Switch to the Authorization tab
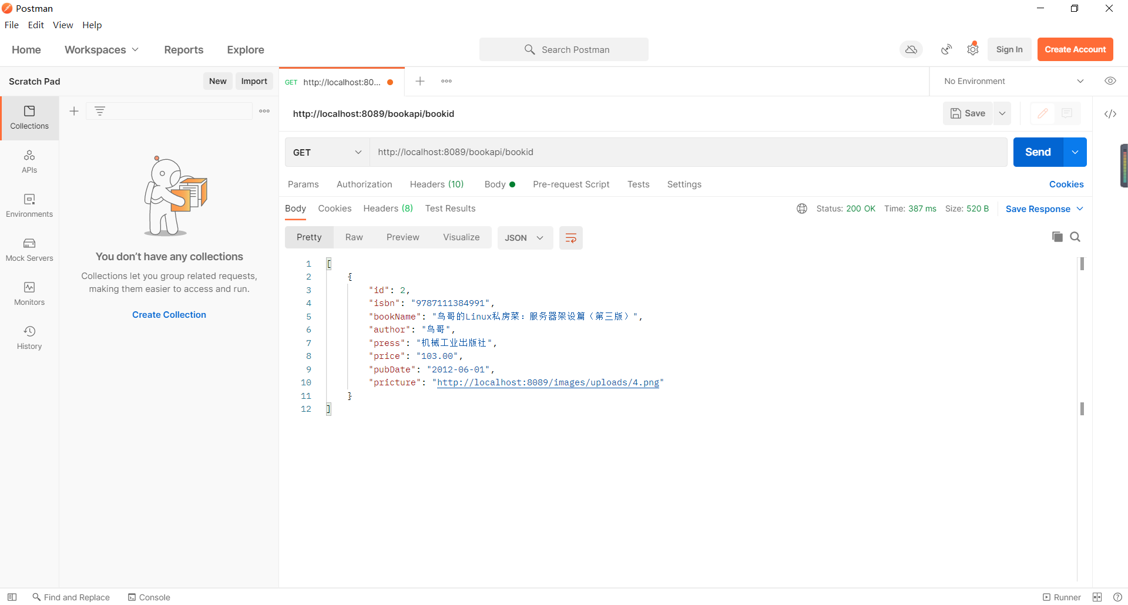Image resolution: width=1128 pixels, height=605 pixels. [364, 184]
